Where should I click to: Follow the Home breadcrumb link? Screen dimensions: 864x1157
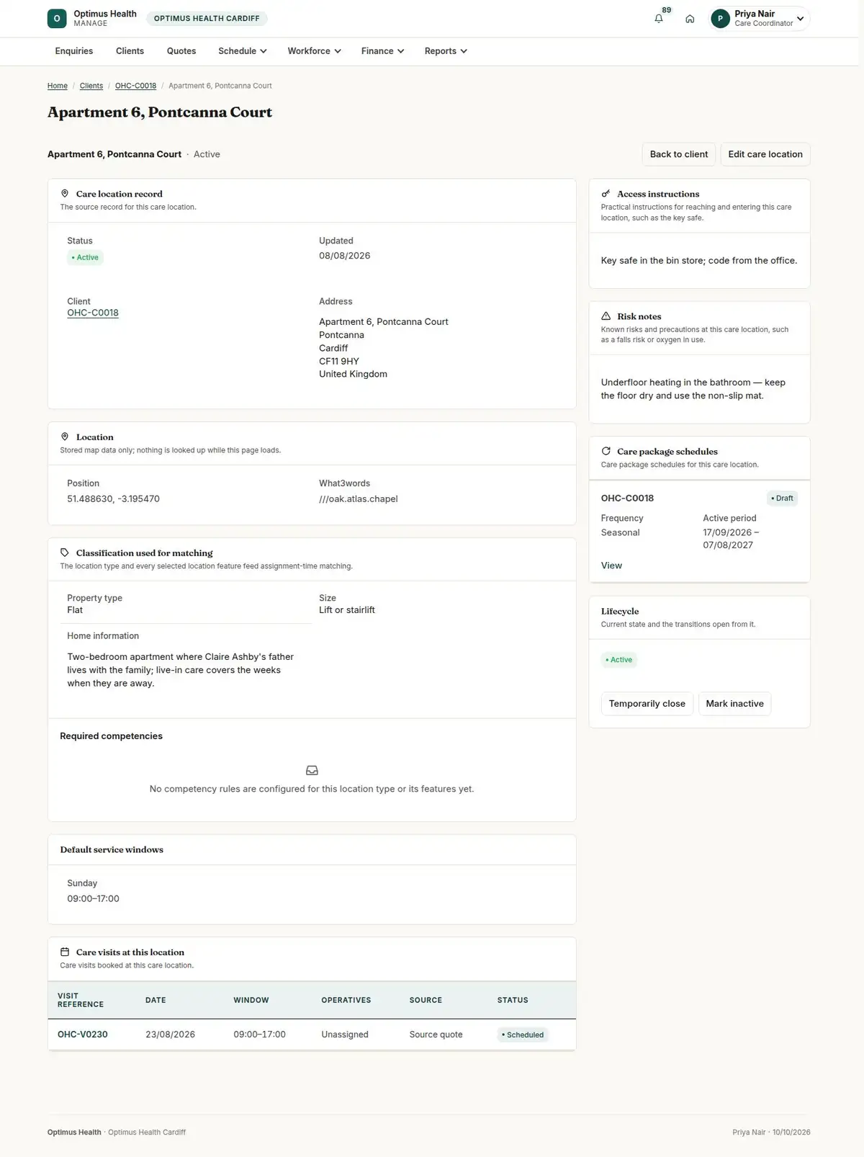coord(58,86)
